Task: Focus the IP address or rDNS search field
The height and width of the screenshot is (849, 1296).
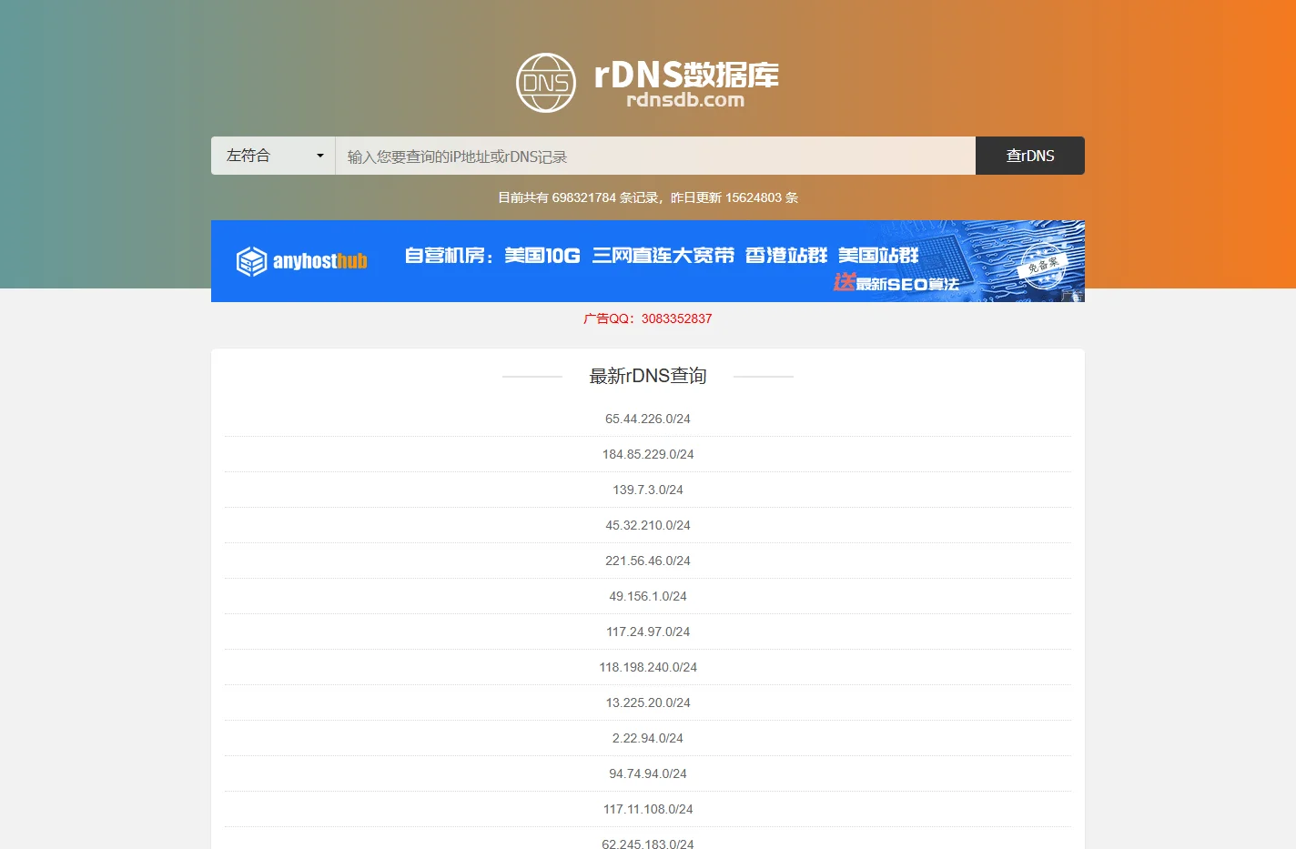Action: coord(655,156)
